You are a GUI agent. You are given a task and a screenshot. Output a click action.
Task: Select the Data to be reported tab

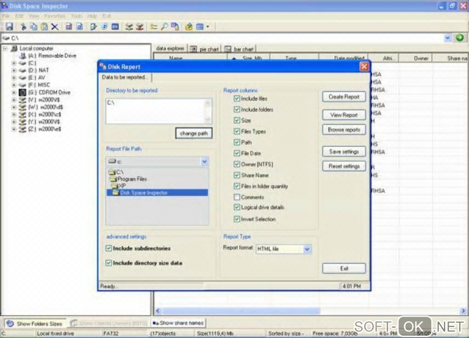click(x=125, y=77)
